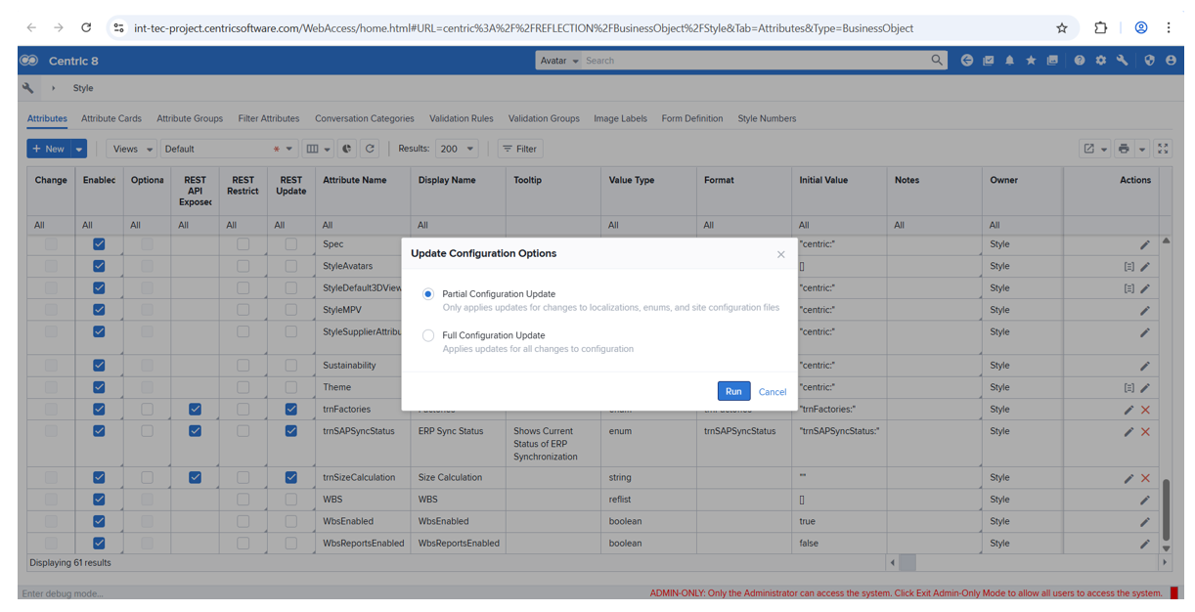The image size is (1195, 612).
Task: Click the horizontal scrollbar thumb
Action: click(907, 563)
